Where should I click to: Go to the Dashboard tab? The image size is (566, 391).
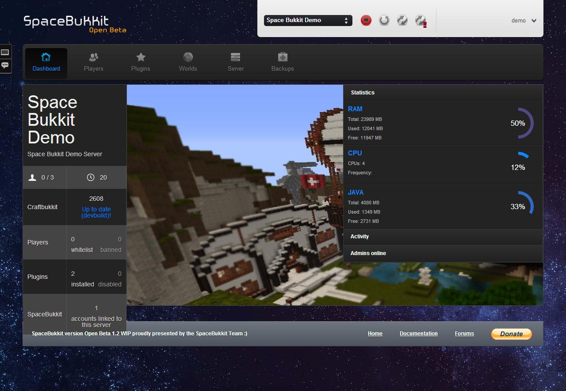[x=46, y=63]
